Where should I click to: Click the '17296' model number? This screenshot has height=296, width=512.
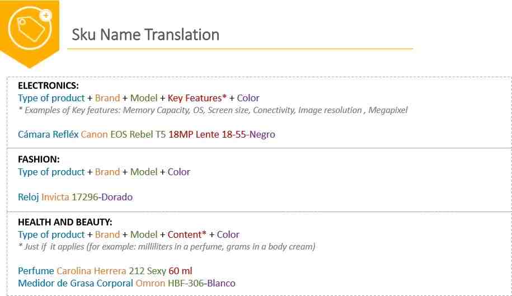(85, 197)
